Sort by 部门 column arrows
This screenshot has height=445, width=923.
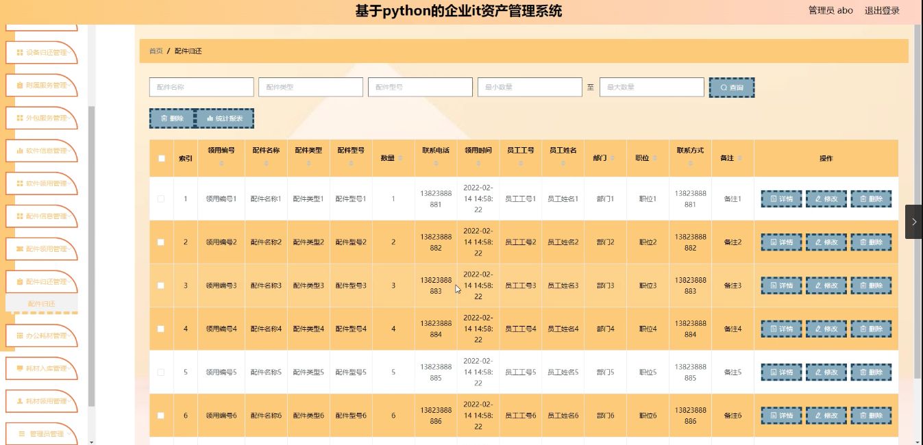point(613,159)
